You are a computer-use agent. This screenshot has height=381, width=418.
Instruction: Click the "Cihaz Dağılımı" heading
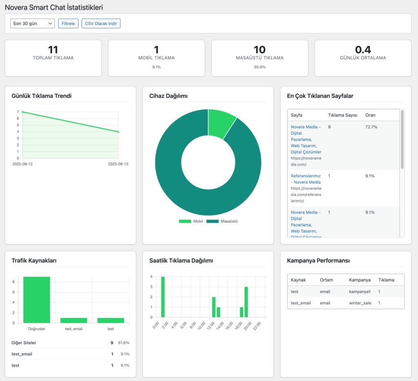168,96
